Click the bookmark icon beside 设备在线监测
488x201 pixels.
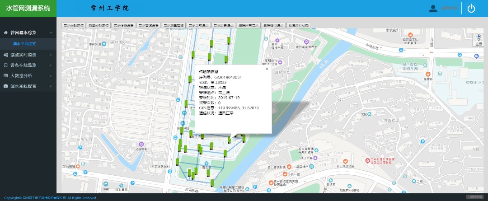[x=6, y=65]
